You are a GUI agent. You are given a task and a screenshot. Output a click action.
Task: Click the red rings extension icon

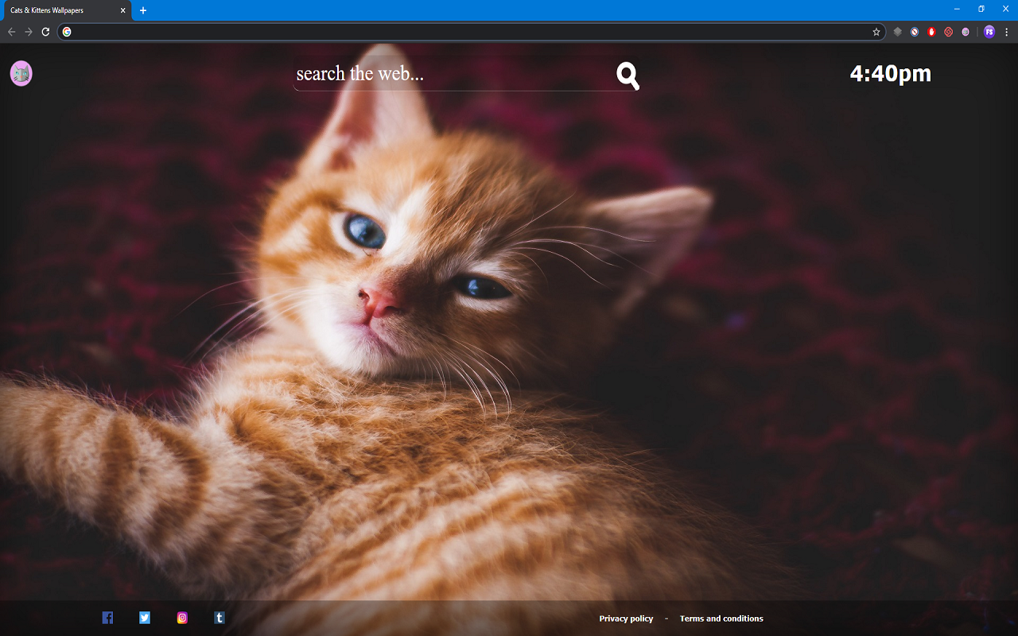click(948, 32)
